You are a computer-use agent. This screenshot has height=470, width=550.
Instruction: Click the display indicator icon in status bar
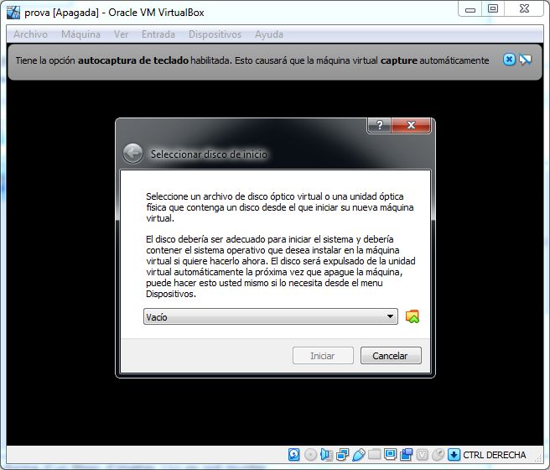point(390,454)
